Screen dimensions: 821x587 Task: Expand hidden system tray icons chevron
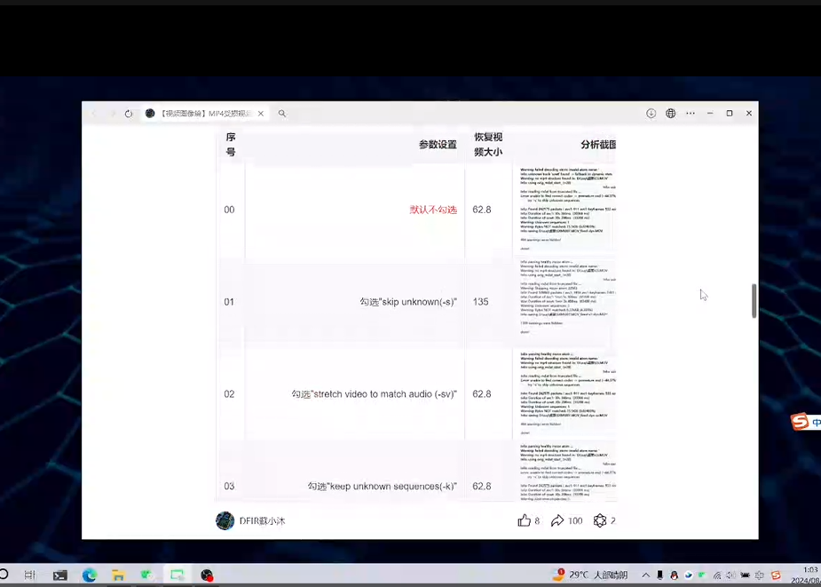645,575
